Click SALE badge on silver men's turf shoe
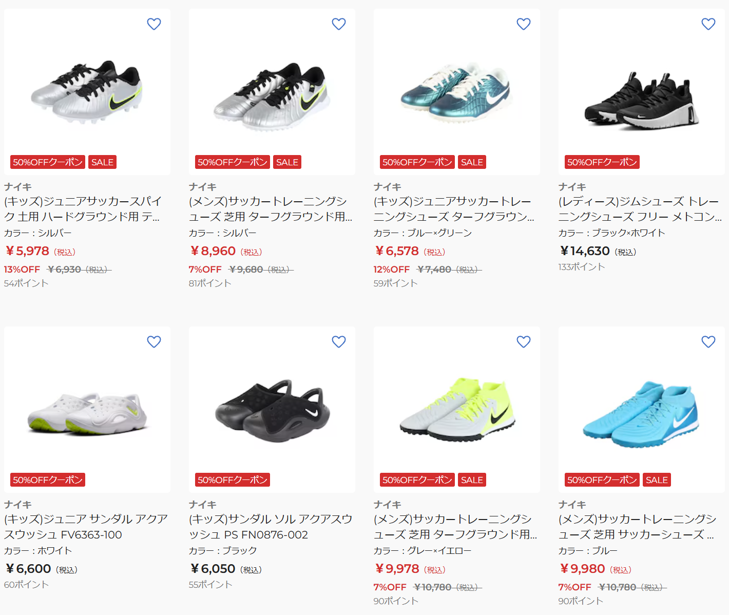729x615 pixels. (287, 162)
